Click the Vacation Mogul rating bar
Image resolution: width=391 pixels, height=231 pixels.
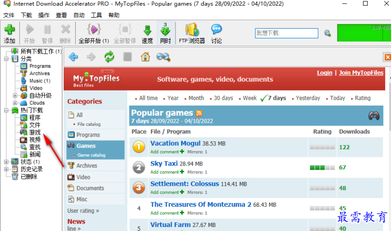pyautogui.click(x=322, y=148)
